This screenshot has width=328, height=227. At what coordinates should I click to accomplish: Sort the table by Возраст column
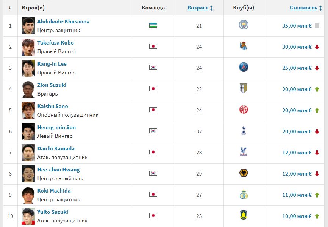coord(198,8)
